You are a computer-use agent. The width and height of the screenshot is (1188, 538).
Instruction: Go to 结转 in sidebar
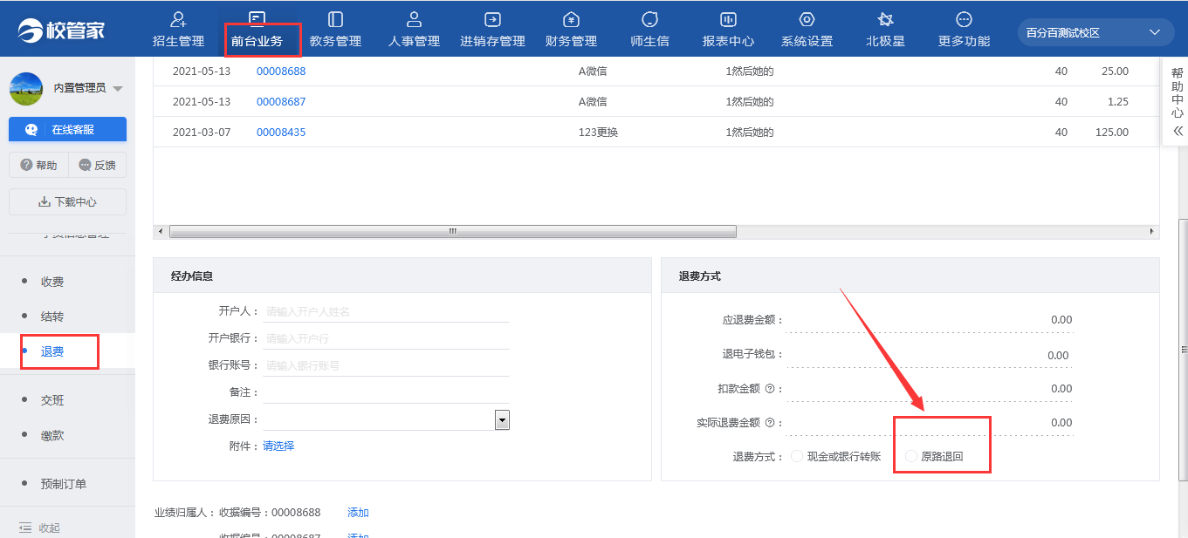tap(52, 317)
